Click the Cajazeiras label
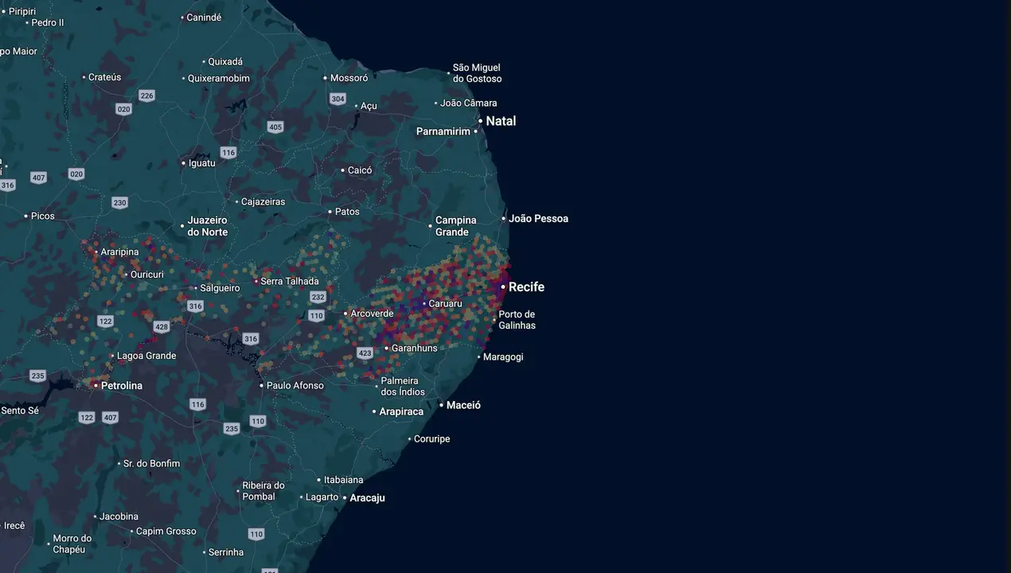 263,201
